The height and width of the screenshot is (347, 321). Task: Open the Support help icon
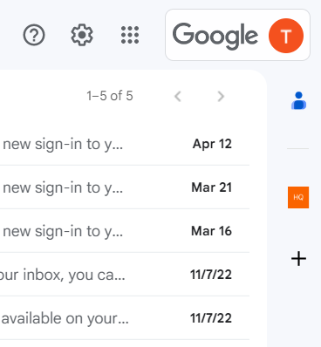[34, 35]
